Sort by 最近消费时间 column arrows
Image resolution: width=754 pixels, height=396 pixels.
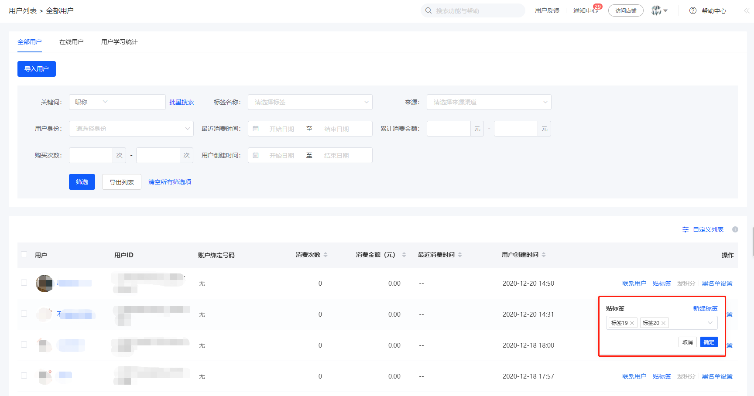460,255
